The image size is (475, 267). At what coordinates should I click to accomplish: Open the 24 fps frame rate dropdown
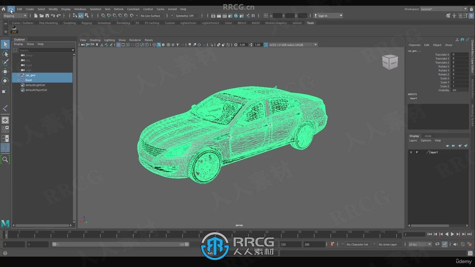(x=419, y=244)
